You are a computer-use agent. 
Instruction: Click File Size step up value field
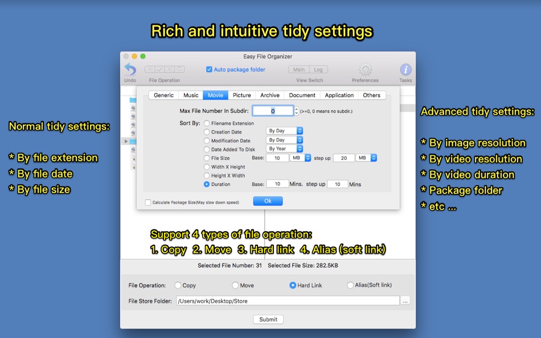(344, 158)
